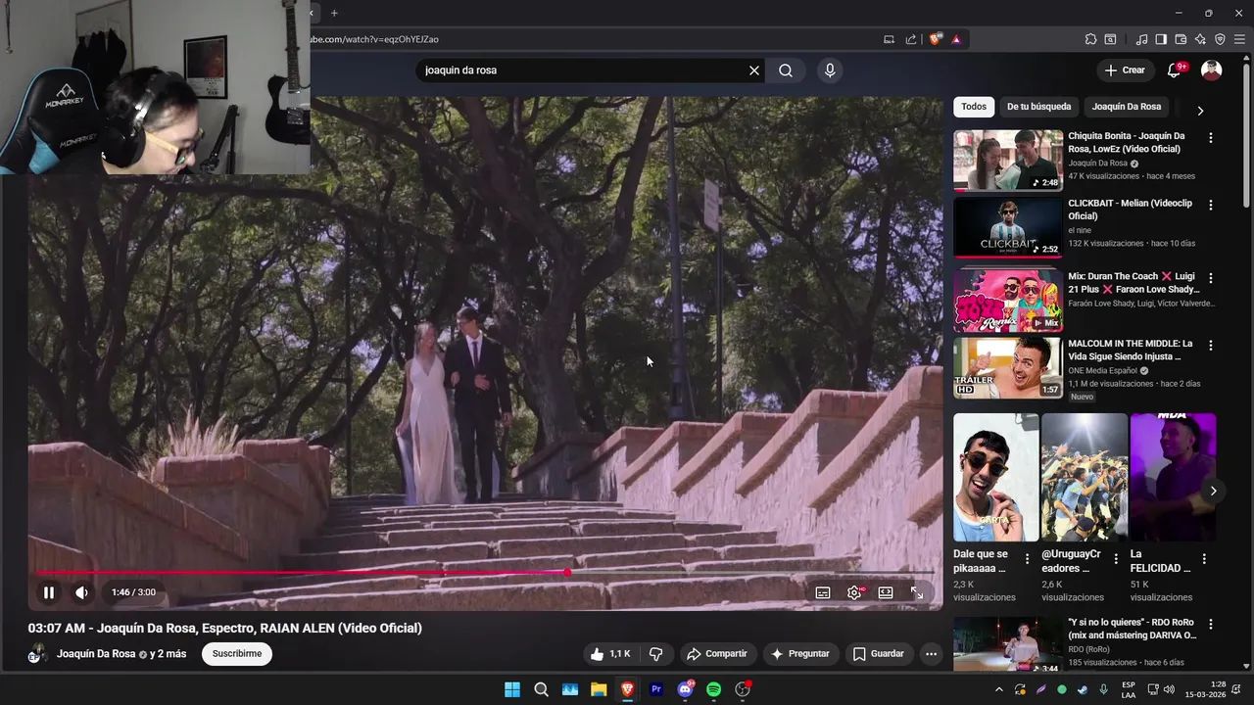Click the YouTube page scrollbar

coord(1247,137)
